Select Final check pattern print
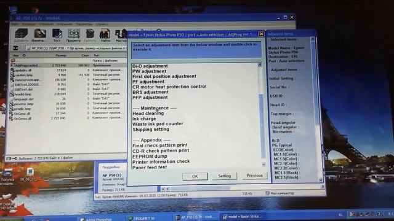The width and height of the screenshot is (394, 221). (x=160, y=145)
